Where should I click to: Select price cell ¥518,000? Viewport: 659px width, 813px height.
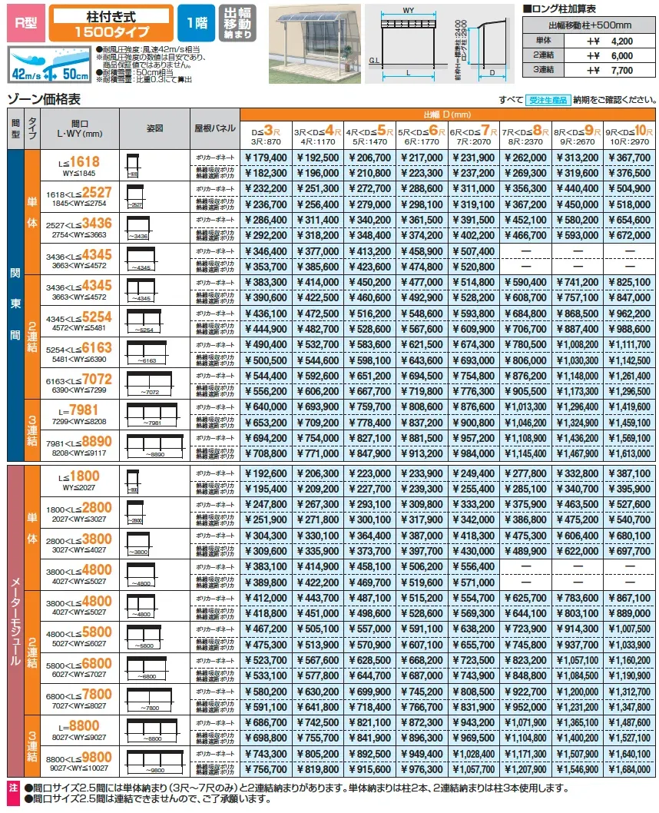point(630,204)
